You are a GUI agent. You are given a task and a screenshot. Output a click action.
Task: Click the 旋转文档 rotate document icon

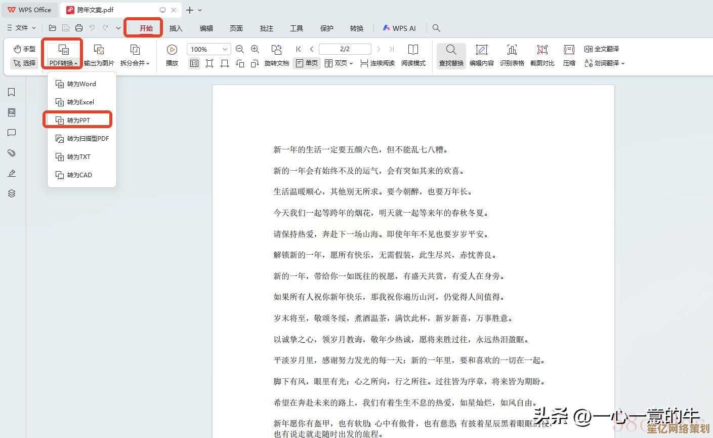click(276, 55)
